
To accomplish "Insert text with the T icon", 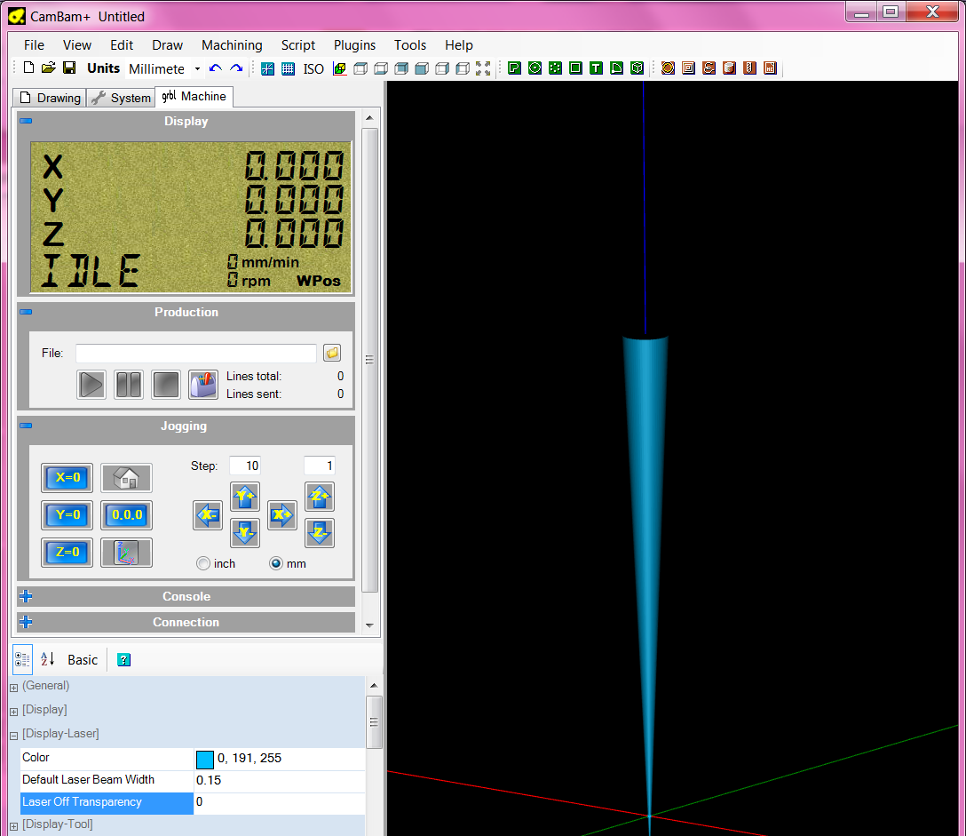I will (x=596, y=68).
